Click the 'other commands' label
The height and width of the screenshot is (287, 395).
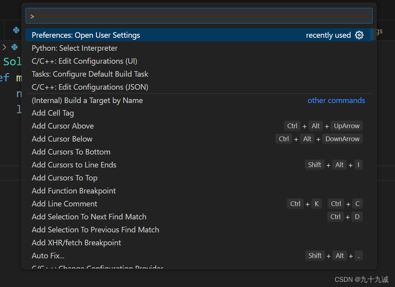pos(336,101)
